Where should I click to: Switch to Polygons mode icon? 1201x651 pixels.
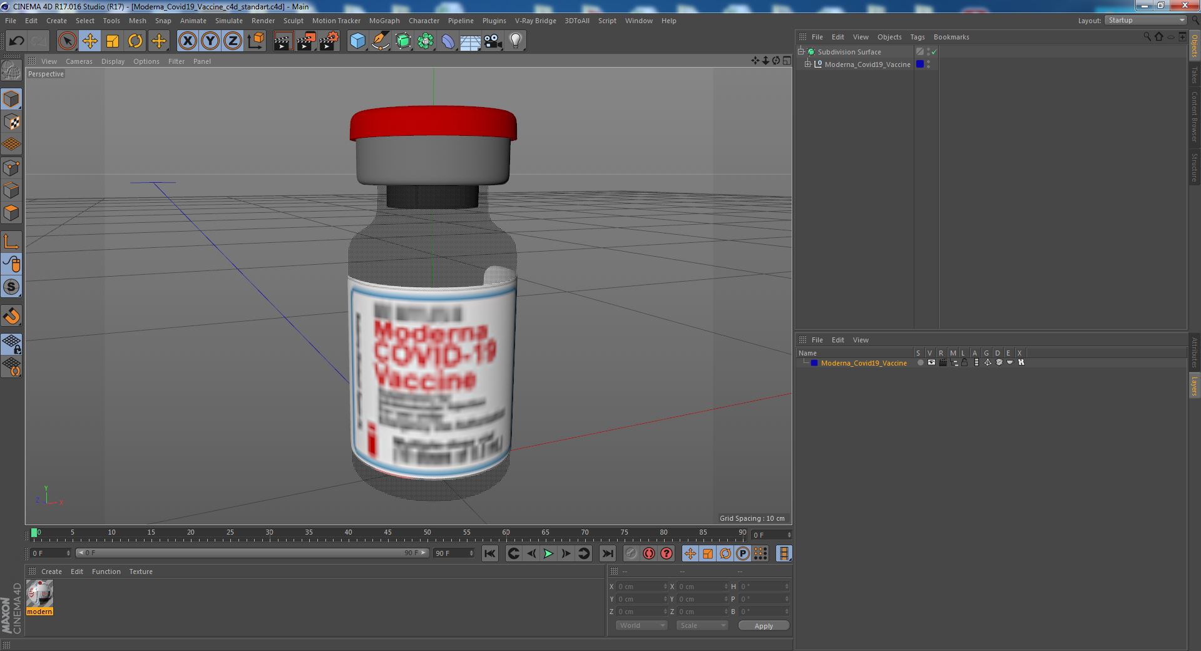pyautogui.click(x=11, y=213)
